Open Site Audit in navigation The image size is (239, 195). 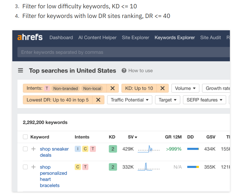click(211, 37)
